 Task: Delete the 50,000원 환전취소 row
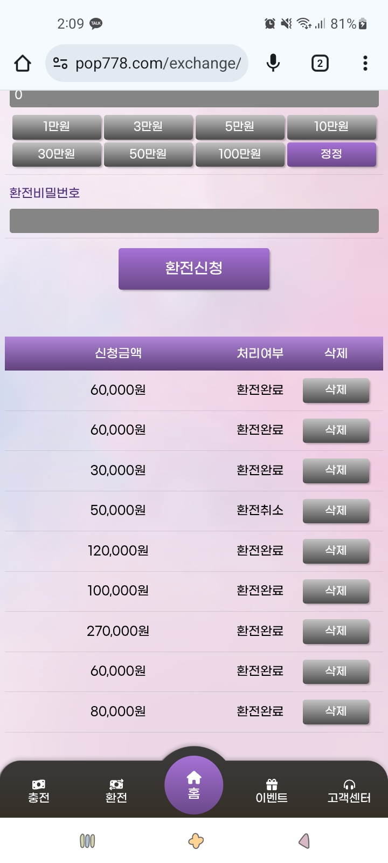point(336,511)
